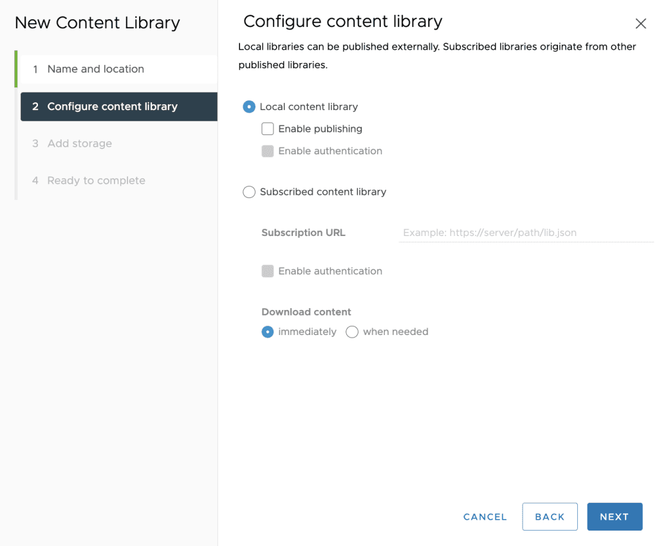Select Subscribed content library radio button
This screenshot has height=546, width=659.
pos(249,192)
